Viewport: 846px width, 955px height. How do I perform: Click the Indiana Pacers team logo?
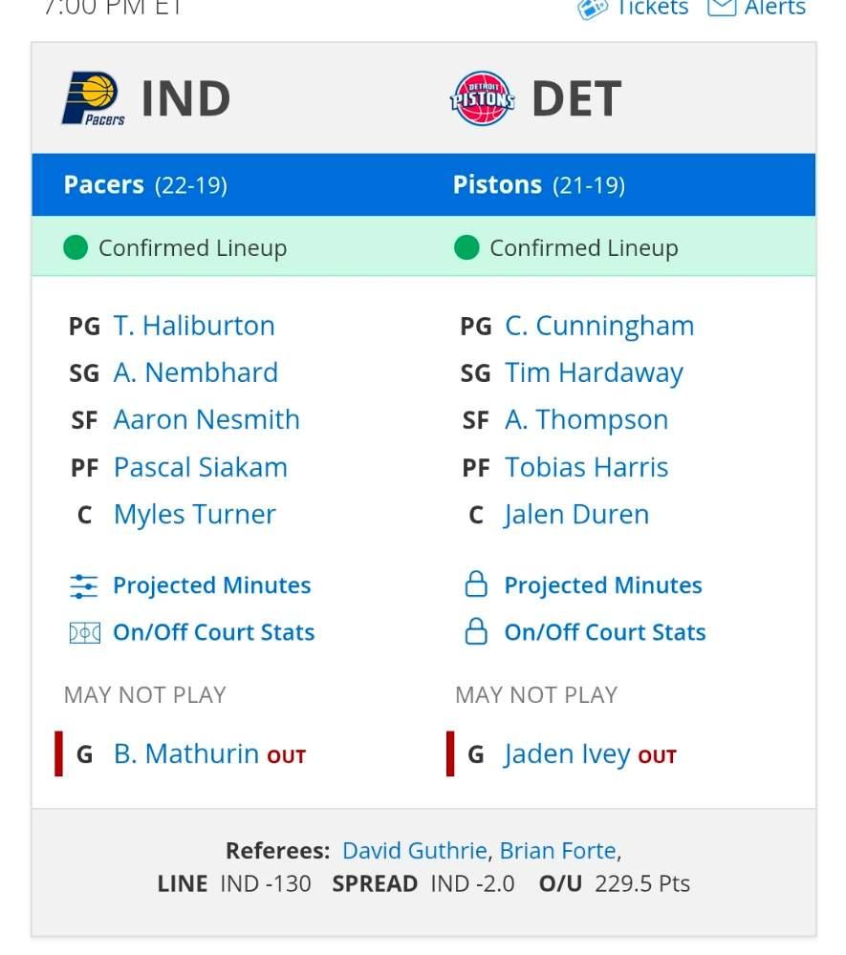(x=94, y=98)
